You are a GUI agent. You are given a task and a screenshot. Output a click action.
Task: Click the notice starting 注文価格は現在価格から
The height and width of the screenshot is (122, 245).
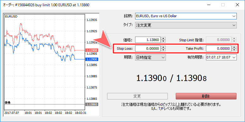(171, 104)
